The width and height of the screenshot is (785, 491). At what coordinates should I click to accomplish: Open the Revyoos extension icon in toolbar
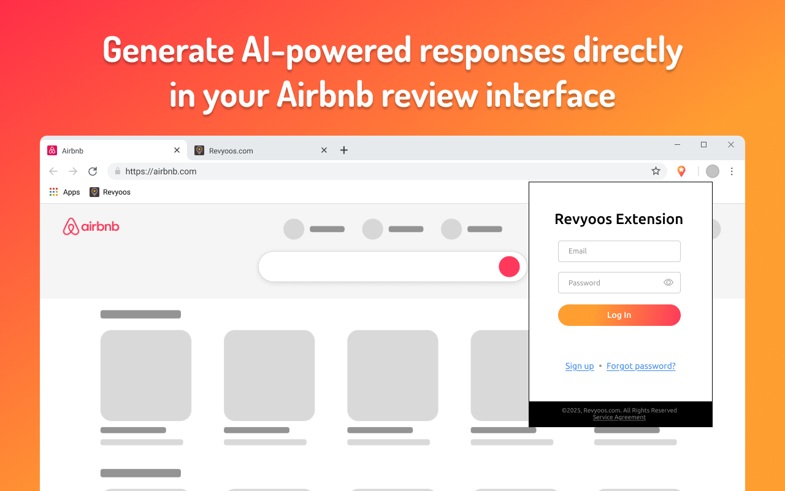pyautogui.click(x=681, y=171)
